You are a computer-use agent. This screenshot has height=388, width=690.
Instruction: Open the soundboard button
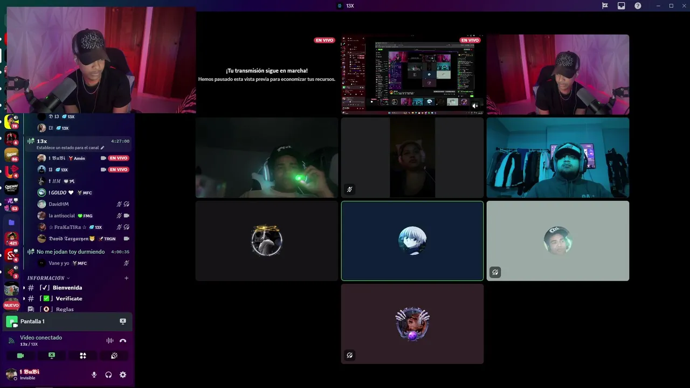pos(114,356)
